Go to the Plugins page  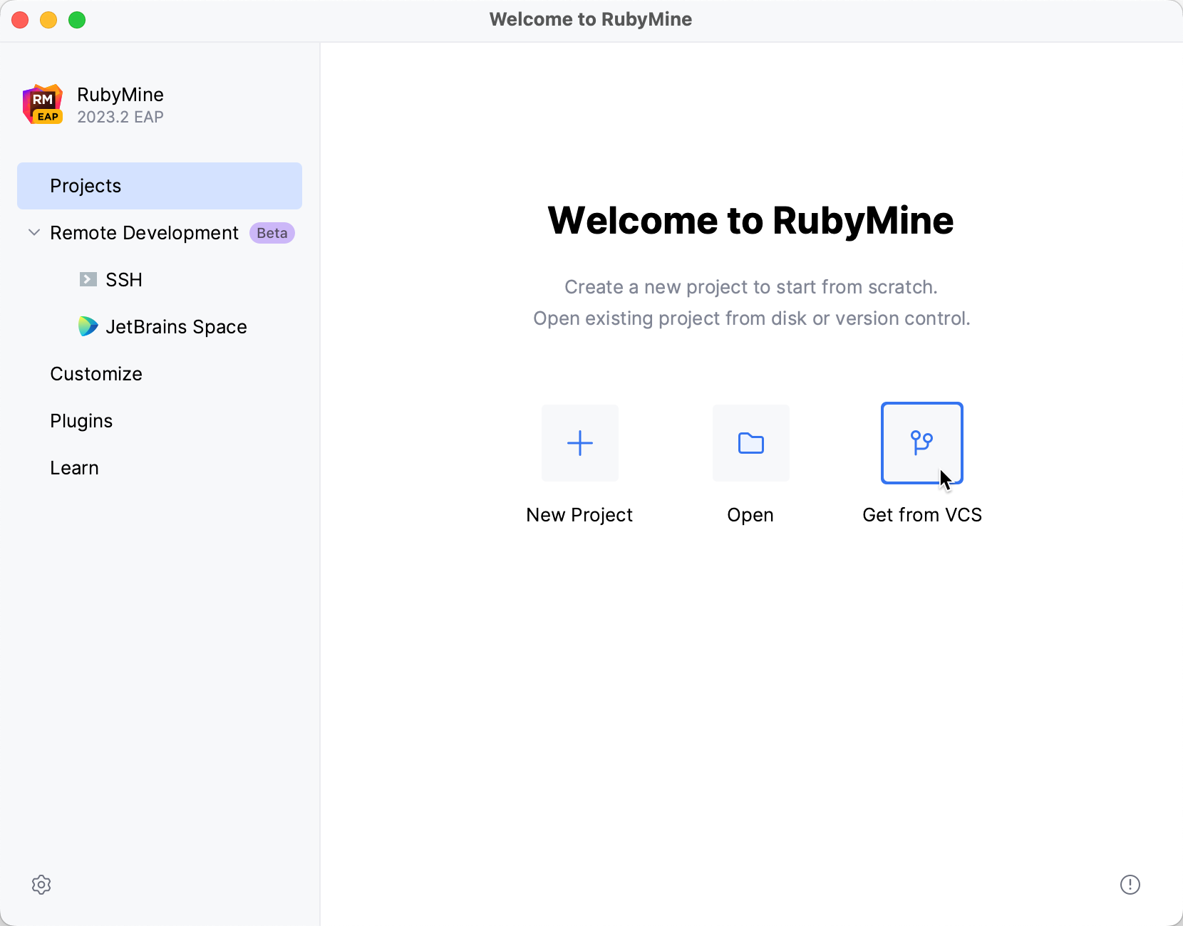pyautogui.click(x=81, y=420)
